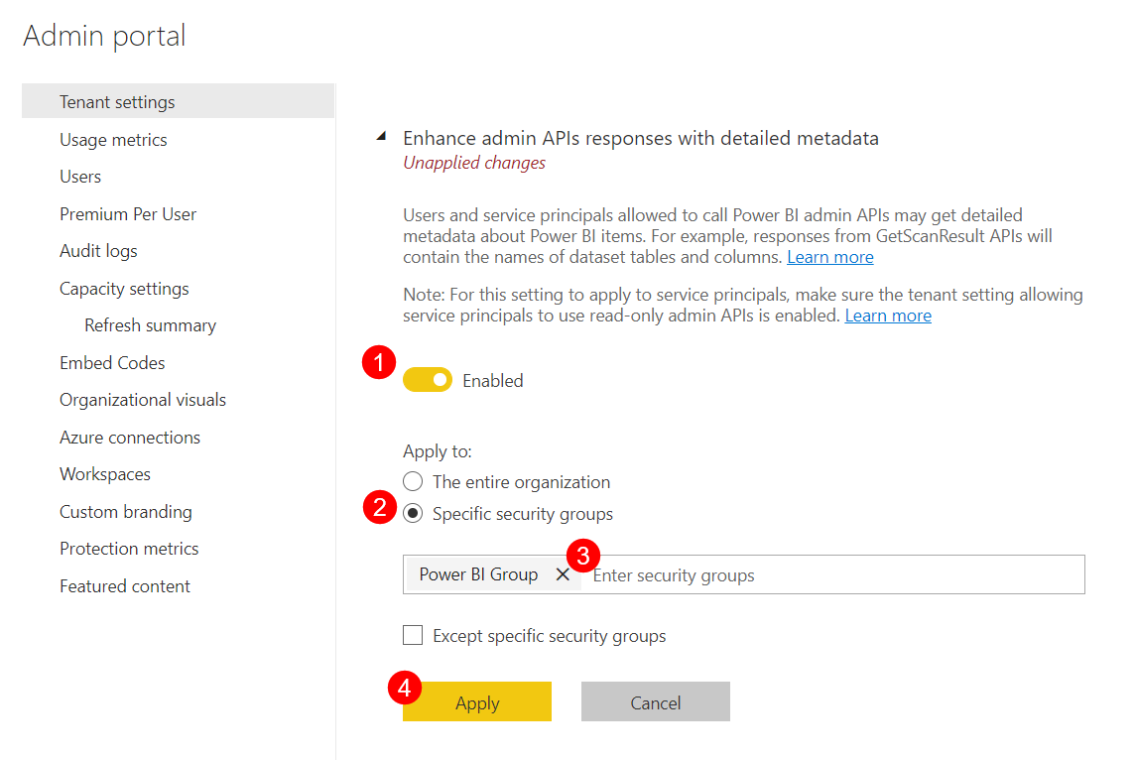View Audit logs
This screenshot has height=760, width=1136.
(98, 250)
